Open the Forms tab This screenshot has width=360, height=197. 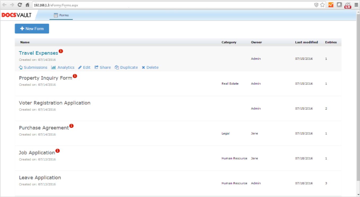point(61,15)
